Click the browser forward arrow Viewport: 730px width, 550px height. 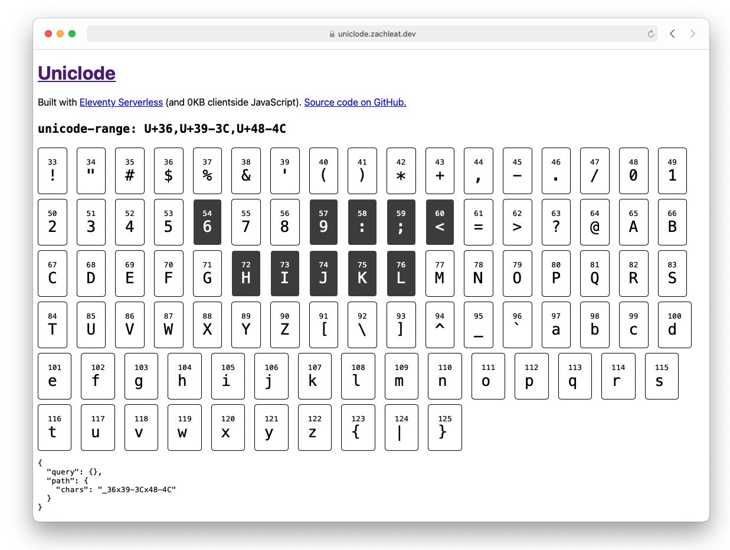click(x=693, y=34)
